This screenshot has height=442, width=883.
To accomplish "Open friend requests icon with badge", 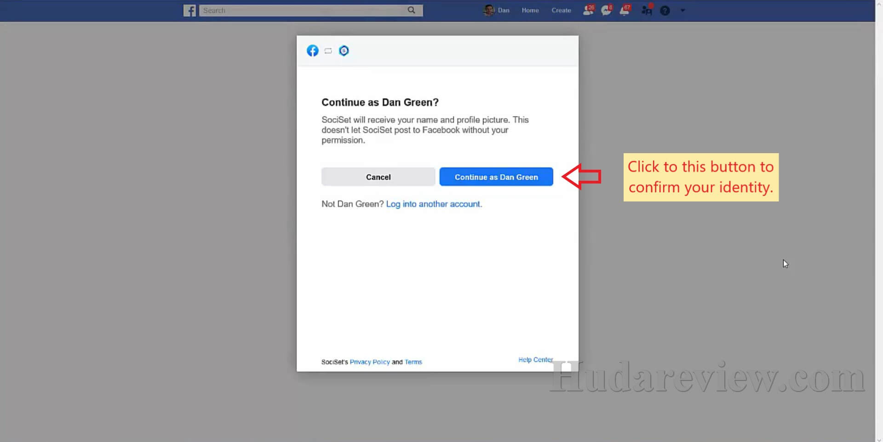I will click(588, 10).
